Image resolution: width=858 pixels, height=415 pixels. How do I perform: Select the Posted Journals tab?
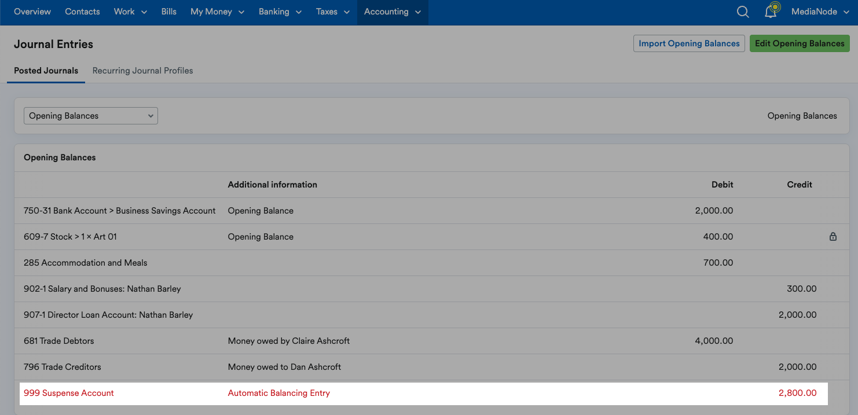tap(46, 71)
